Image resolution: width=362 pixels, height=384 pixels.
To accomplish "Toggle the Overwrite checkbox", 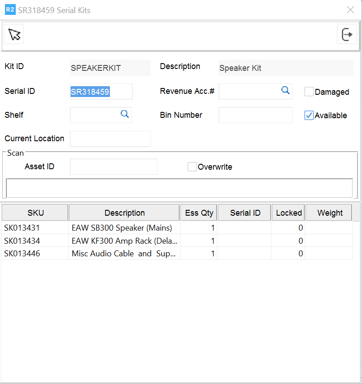I will [x=192, y=167].
